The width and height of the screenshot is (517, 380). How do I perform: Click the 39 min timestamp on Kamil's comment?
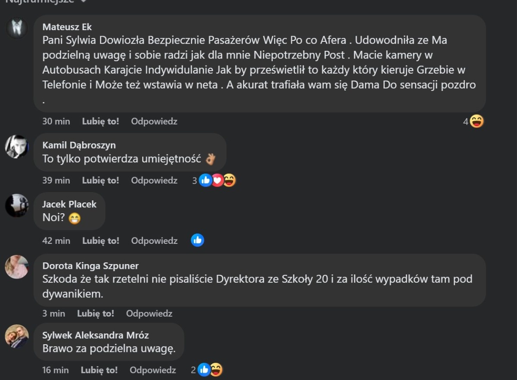pyautogui.click(x=56, y=181)
